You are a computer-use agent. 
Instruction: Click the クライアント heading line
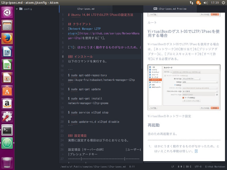[x=79, y=24]
